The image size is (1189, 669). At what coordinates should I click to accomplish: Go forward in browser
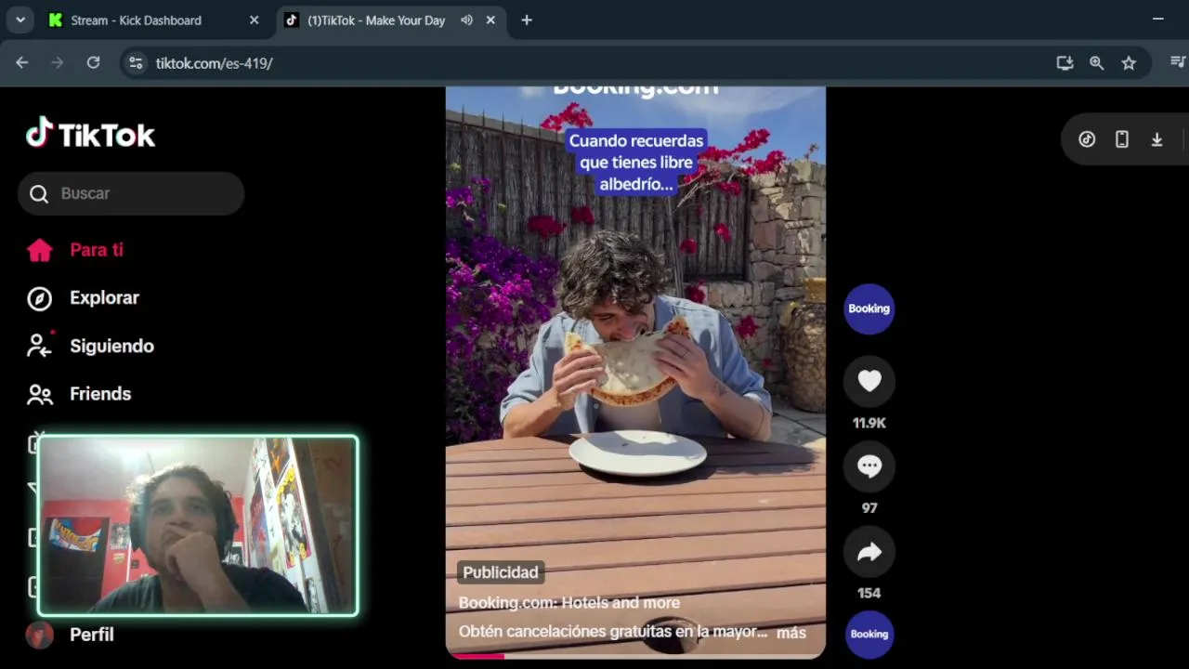(58, 63)
